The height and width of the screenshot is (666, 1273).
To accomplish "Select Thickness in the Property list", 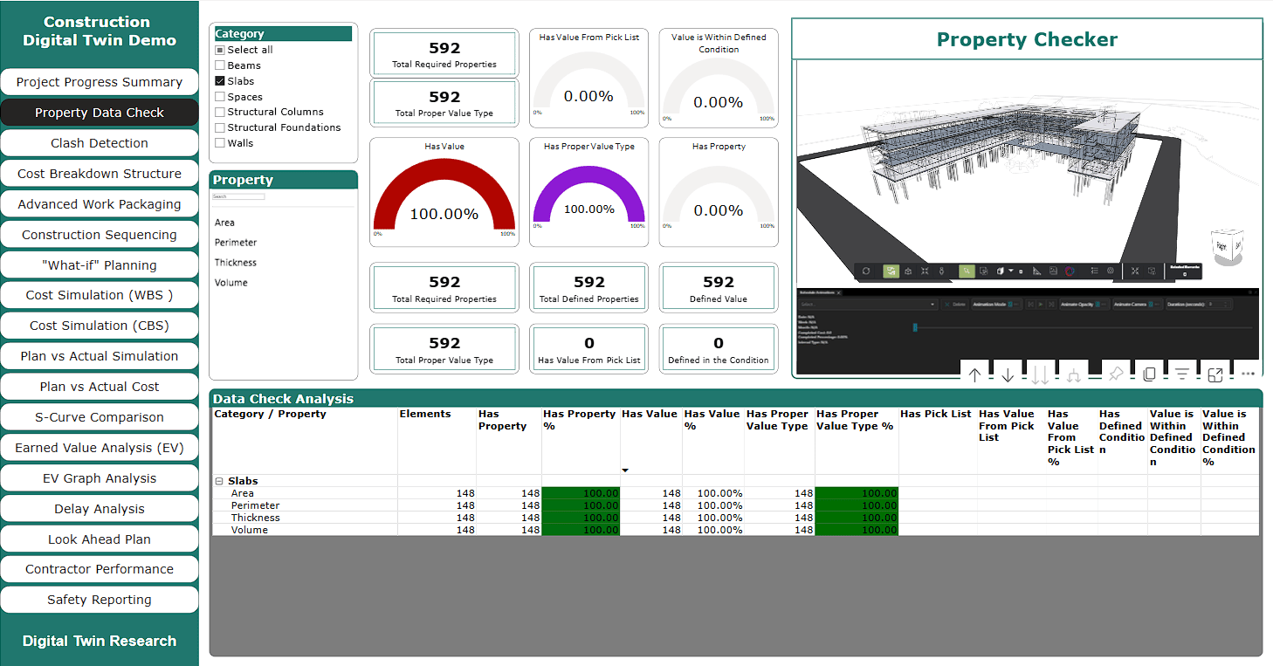I will click(x=236, y=263).
